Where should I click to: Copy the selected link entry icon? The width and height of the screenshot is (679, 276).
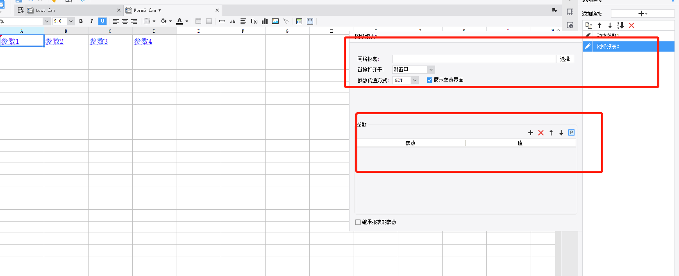(x=589, y=25)
